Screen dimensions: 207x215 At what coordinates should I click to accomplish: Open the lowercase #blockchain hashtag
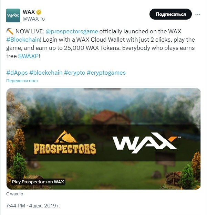tap(46, 73)
